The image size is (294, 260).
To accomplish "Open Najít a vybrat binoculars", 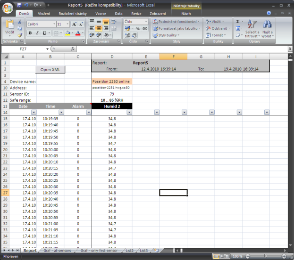I will (268, 28).
